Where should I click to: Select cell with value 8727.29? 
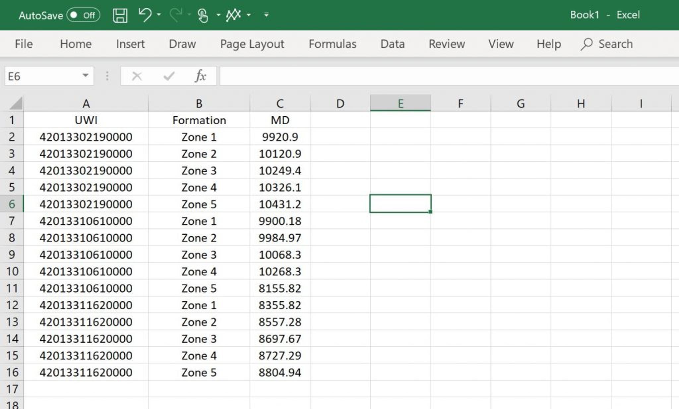click(280, 355)
